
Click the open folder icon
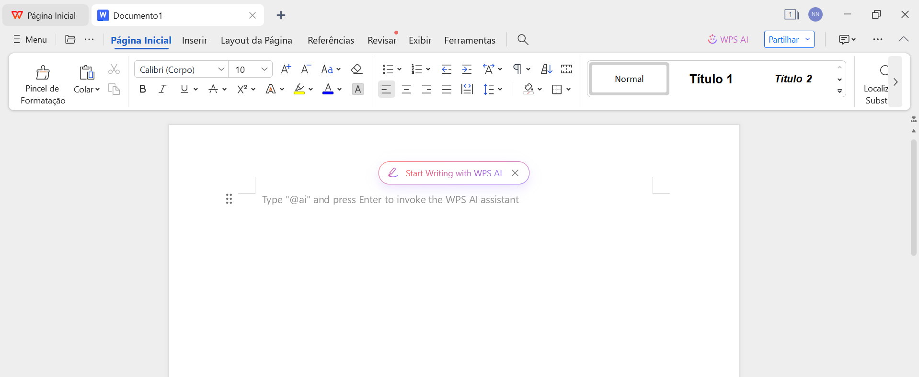(x=70, y=39)
